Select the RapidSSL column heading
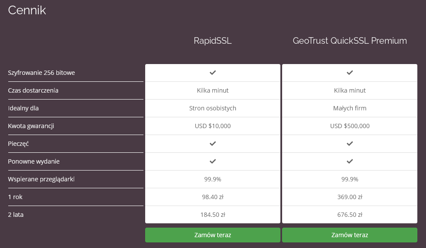 [213, 41]
